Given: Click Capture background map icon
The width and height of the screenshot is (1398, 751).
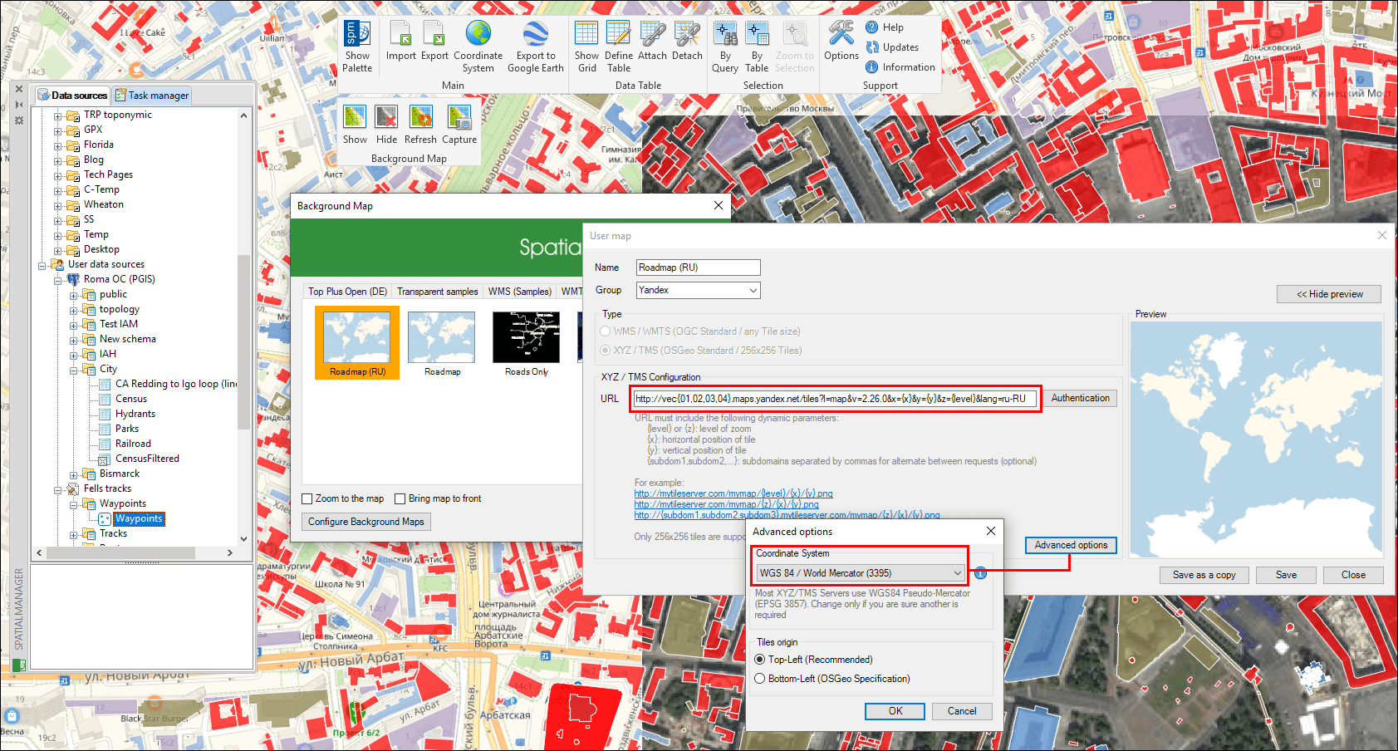Looking at the screenshot, I should click(x=459, y=117).
